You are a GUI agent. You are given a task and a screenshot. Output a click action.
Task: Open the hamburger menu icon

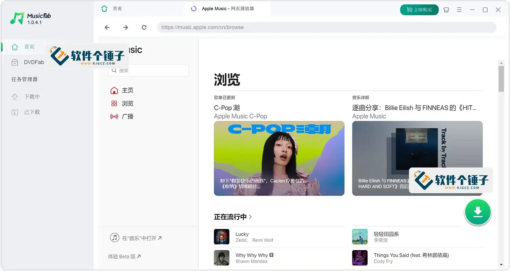[x=459, y=10]
